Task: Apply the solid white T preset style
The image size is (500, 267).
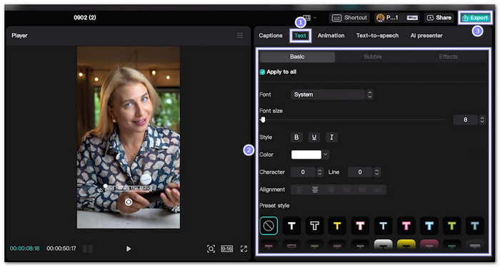Action: click(x=291, y=226)
